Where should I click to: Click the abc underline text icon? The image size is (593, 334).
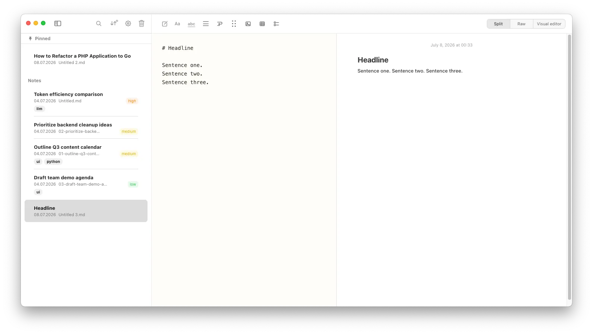191,24
